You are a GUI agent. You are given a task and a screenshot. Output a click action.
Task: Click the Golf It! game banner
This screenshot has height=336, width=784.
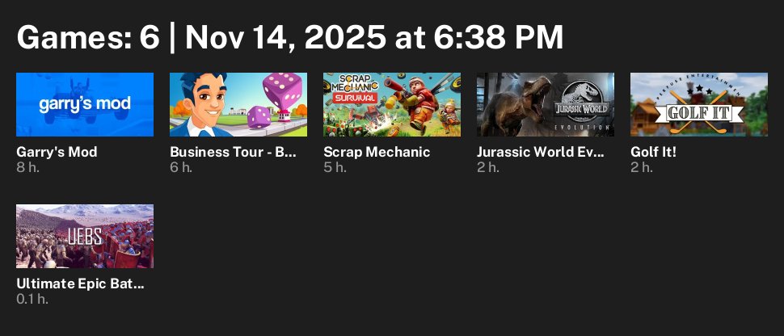click(x=699, y=104)
